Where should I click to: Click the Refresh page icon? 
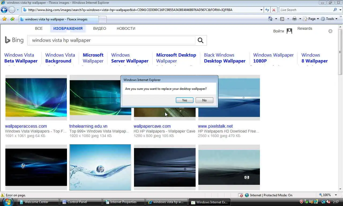267,10
